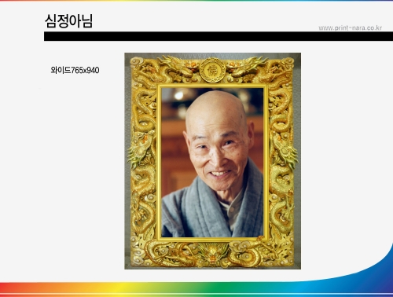Click the black bar beneath the title
Viewport: 393px width, 297px height.
click(x=219, y=36)
